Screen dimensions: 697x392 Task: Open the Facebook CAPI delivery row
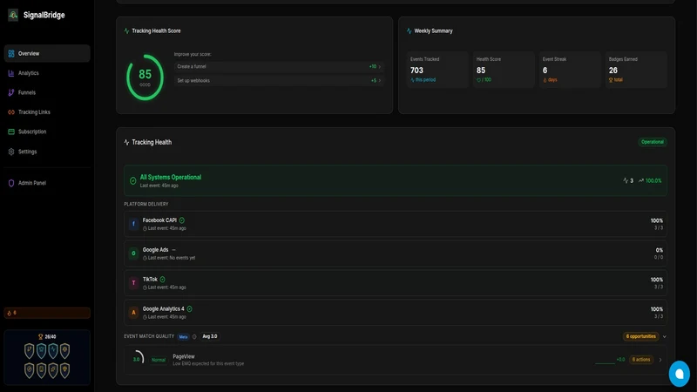click(x=396, y=224)
